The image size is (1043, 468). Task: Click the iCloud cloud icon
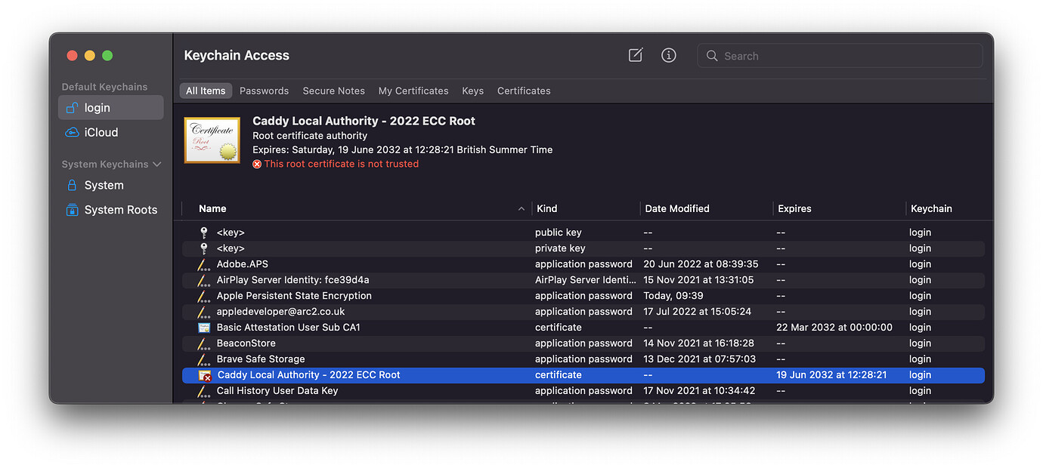tap(72, 132)
